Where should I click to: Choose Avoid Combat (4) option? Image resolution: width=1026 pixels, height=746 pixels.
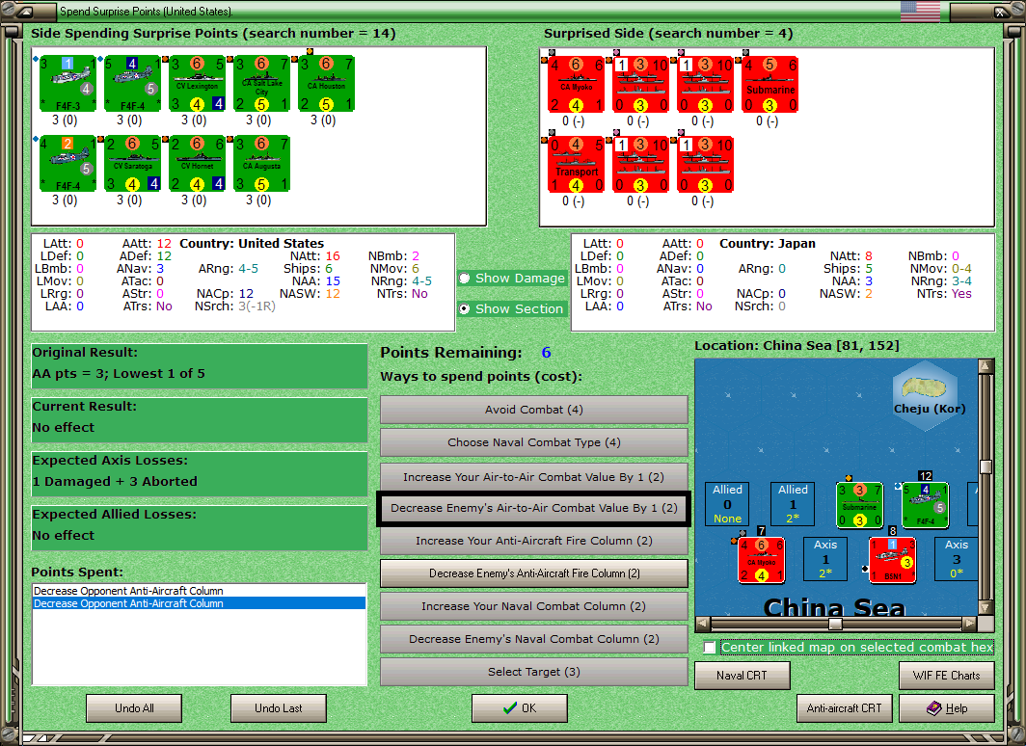point(534,410)
